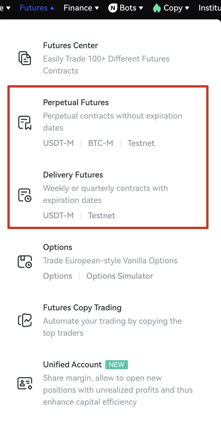Open the Bots dropdown arrow
221x428 pixels.
point(141,8)
